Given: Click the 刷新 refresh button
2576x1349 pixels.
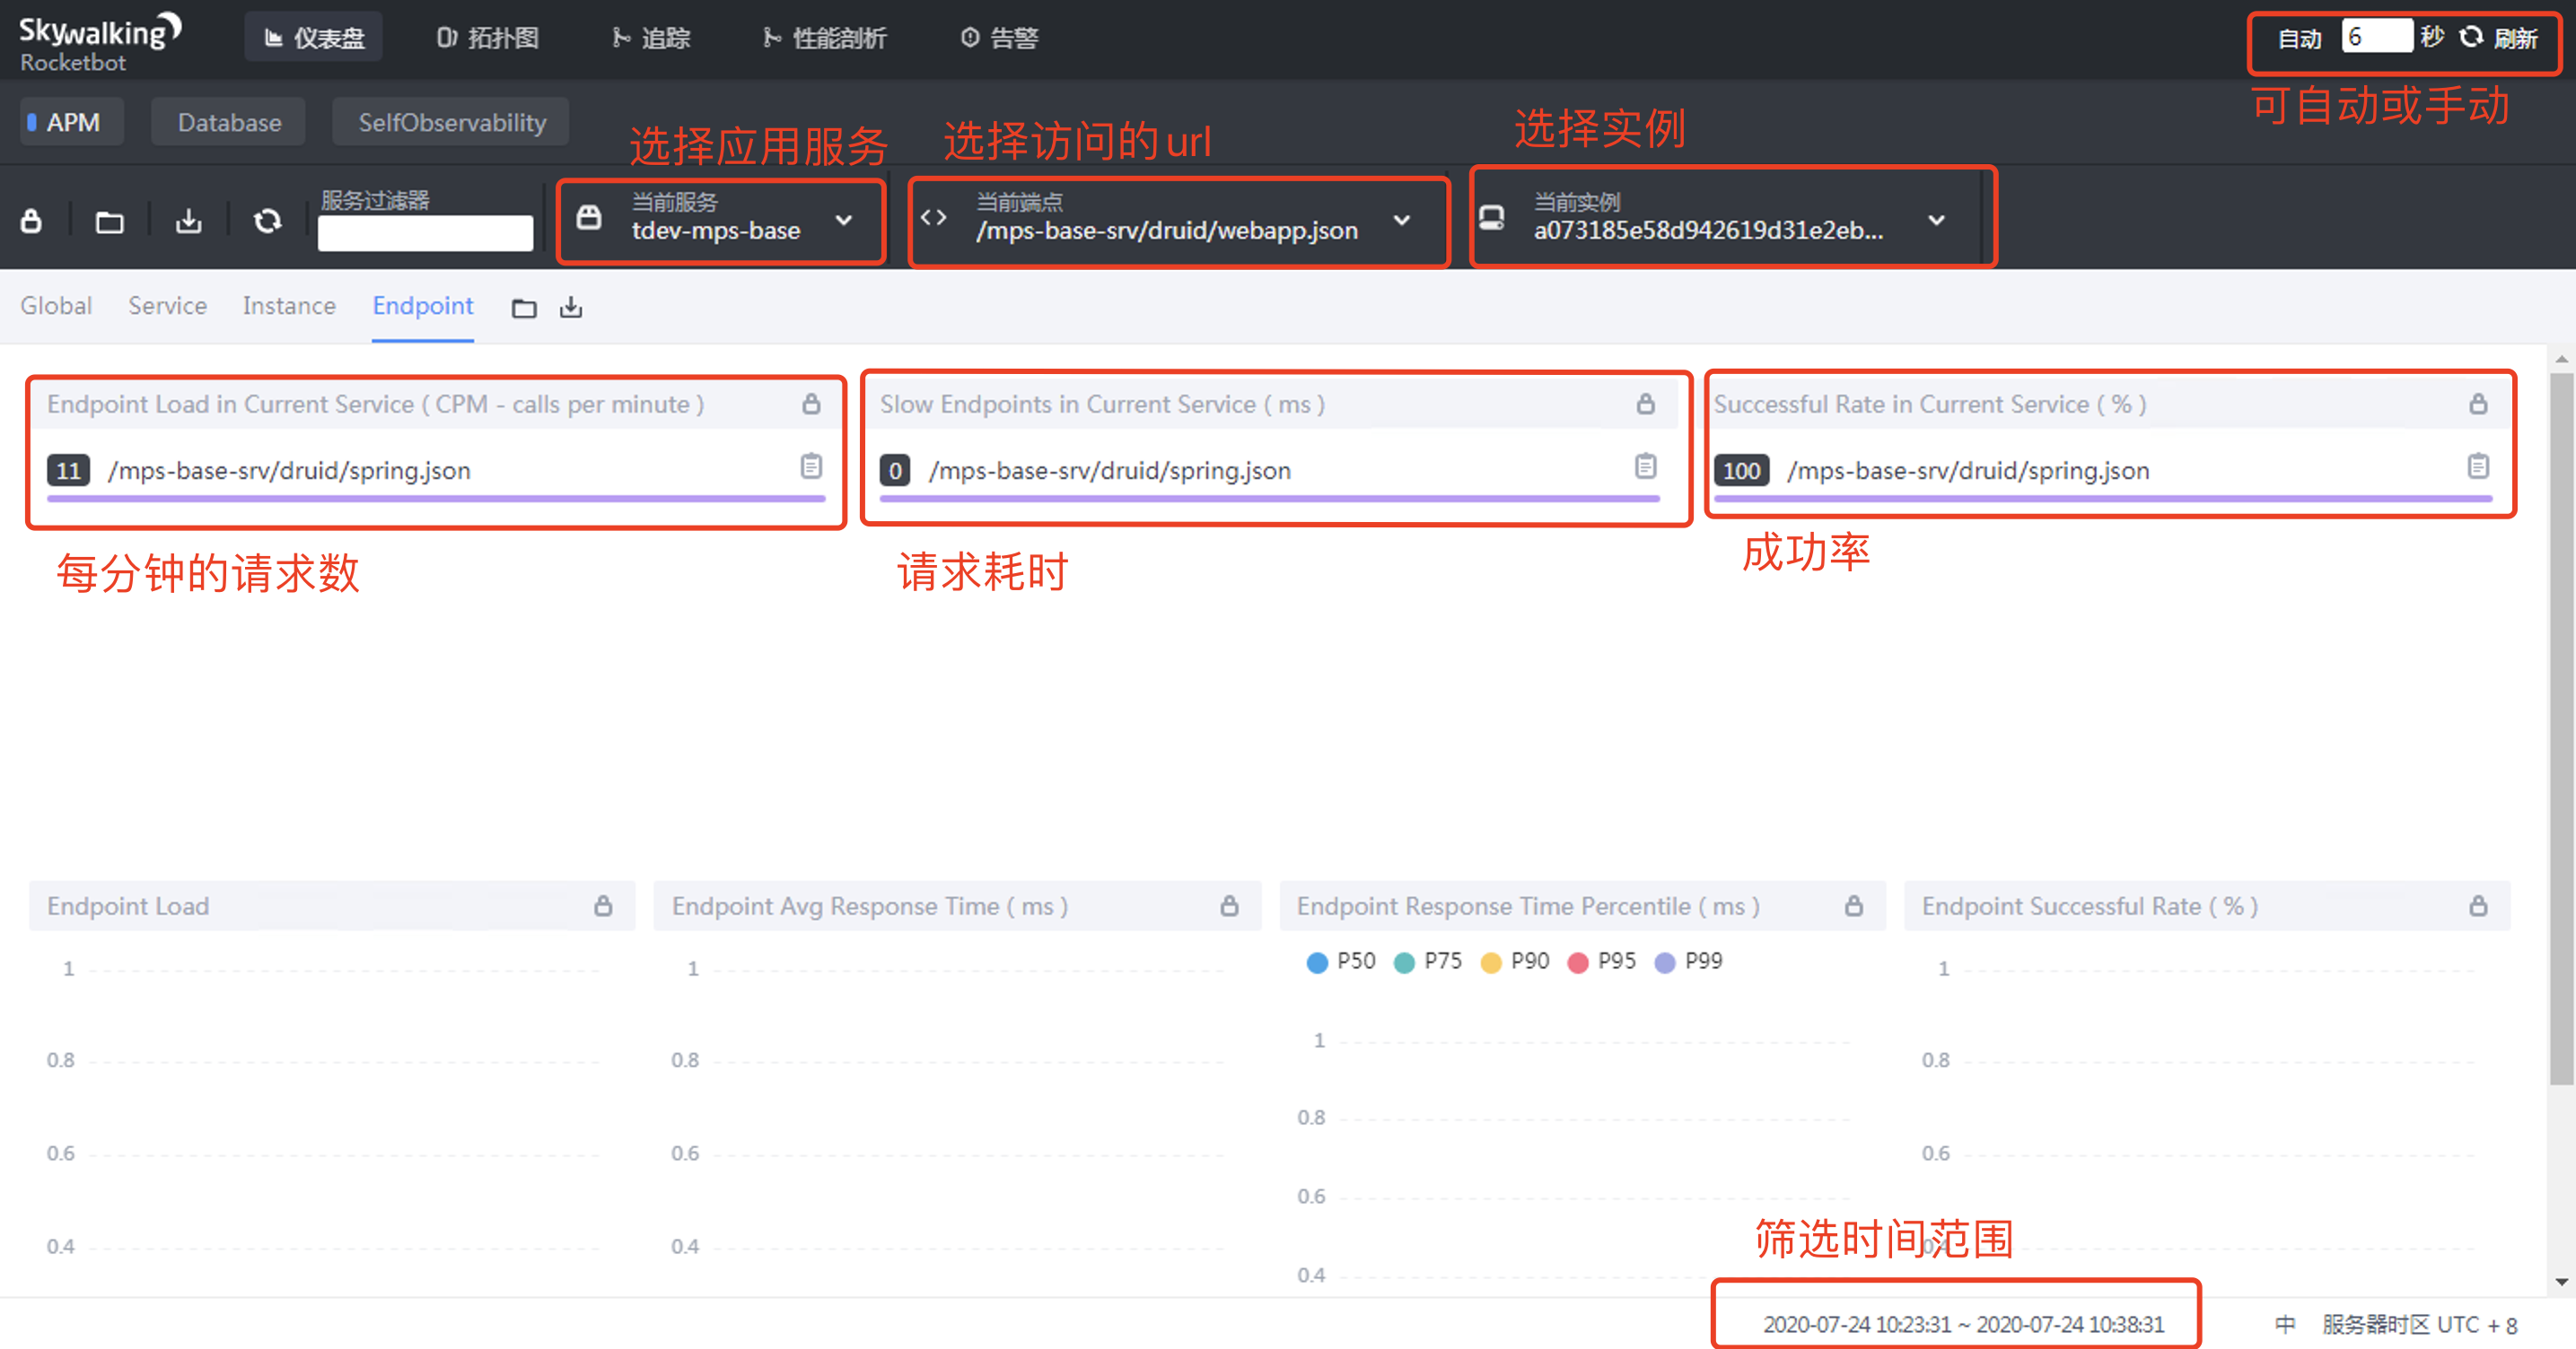Looking at the screenshot, I should [2499, 38].
